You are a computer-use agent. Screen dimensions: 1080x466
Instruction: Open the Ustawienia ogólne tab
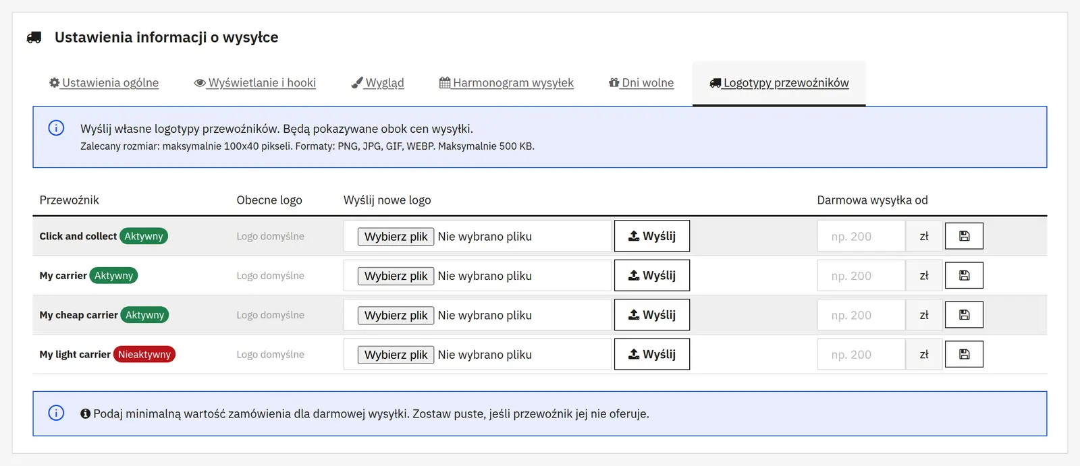tap(104, 83)
